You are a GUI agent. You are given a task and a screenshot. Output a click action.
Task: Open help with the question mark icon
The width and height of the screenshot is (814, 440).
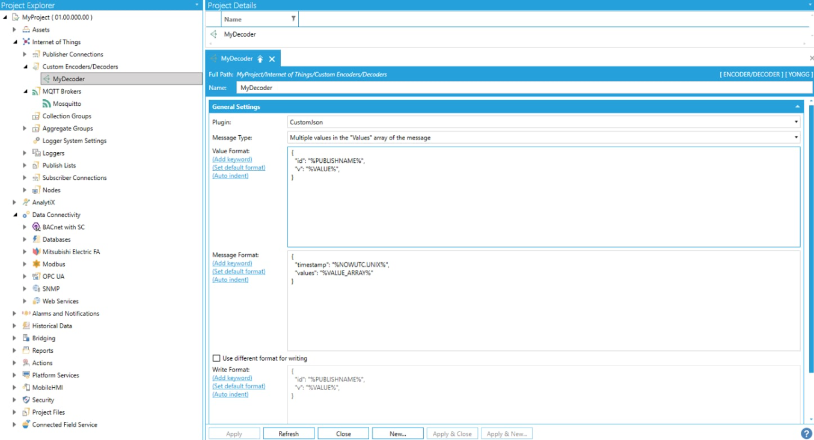[806, 433]
